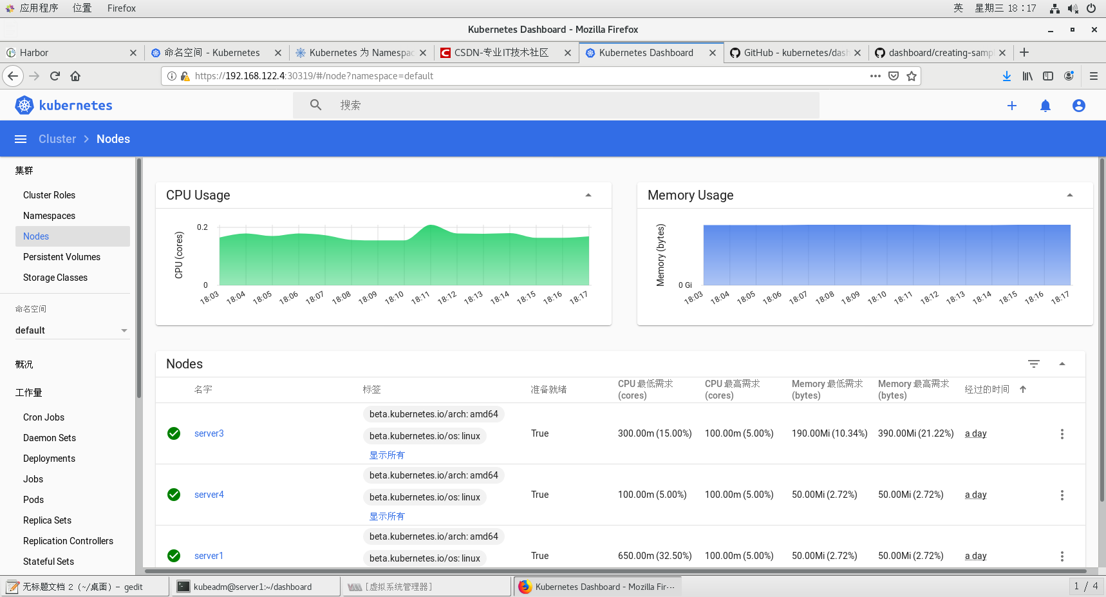The height and width of the screenshot is (597, 1106).
Task: Open the filter icon in Nodes panel
Action: pyautogui.click(x=1034, y=364)
